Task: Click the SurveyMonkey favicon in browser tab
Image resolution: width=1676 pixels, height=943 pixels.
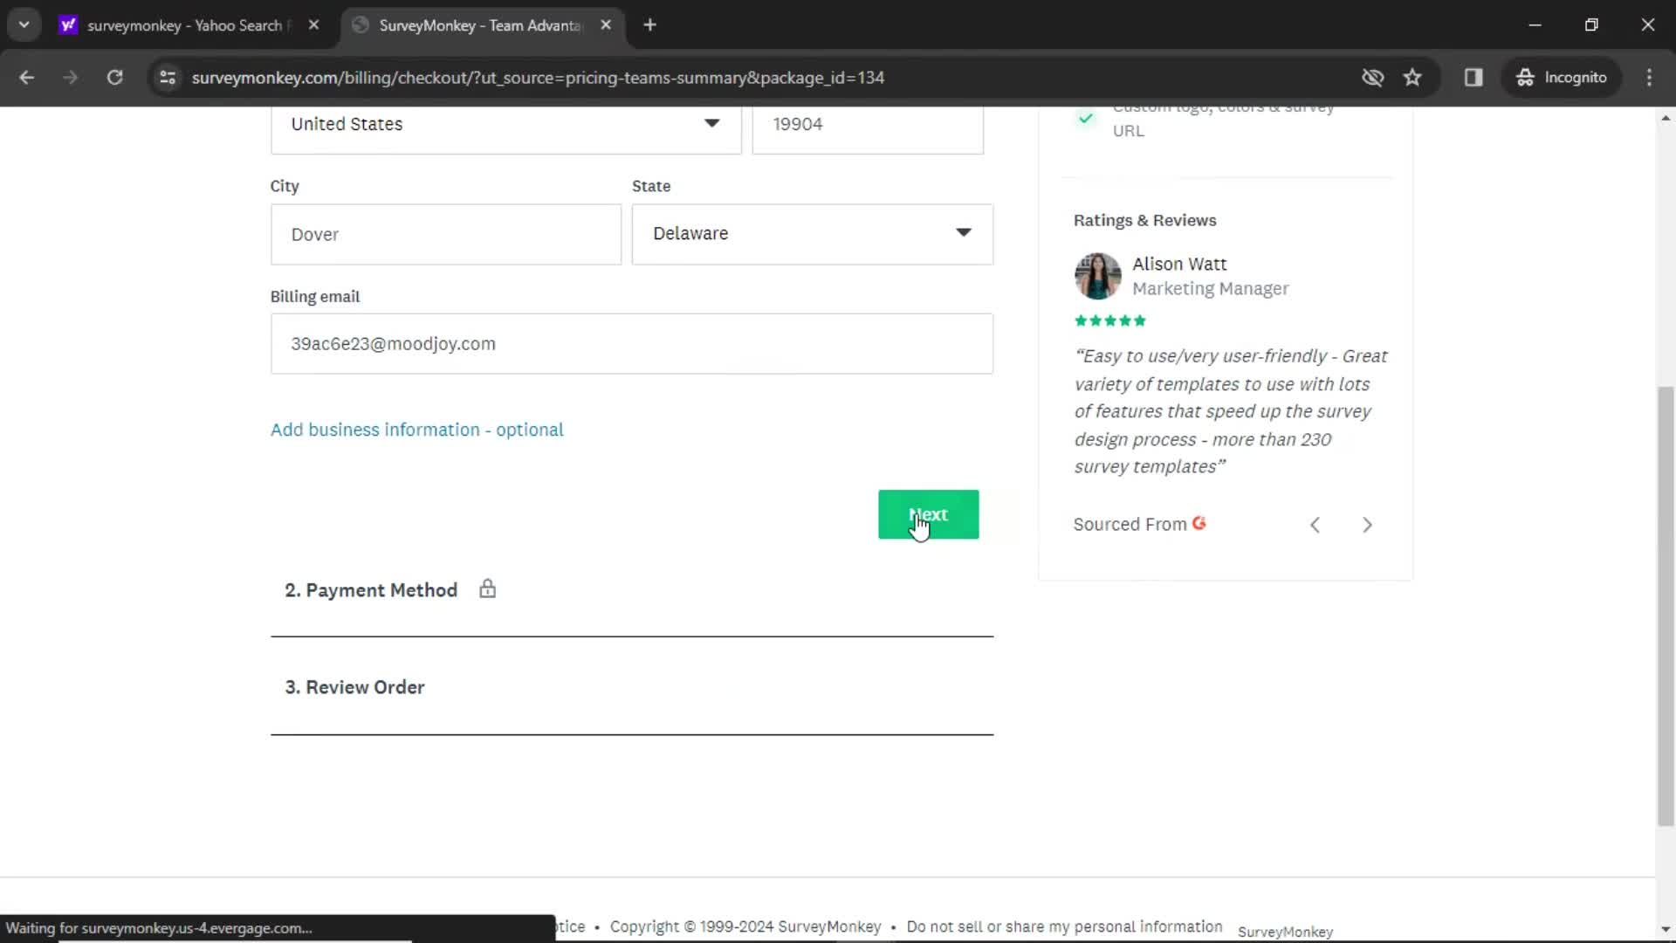Action: point(362,24)
